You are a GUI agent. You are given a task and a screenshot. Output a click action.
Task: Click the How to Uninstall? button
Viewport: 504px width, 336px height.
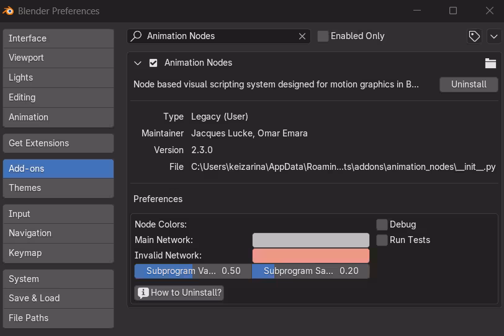[x=179, y=293]
